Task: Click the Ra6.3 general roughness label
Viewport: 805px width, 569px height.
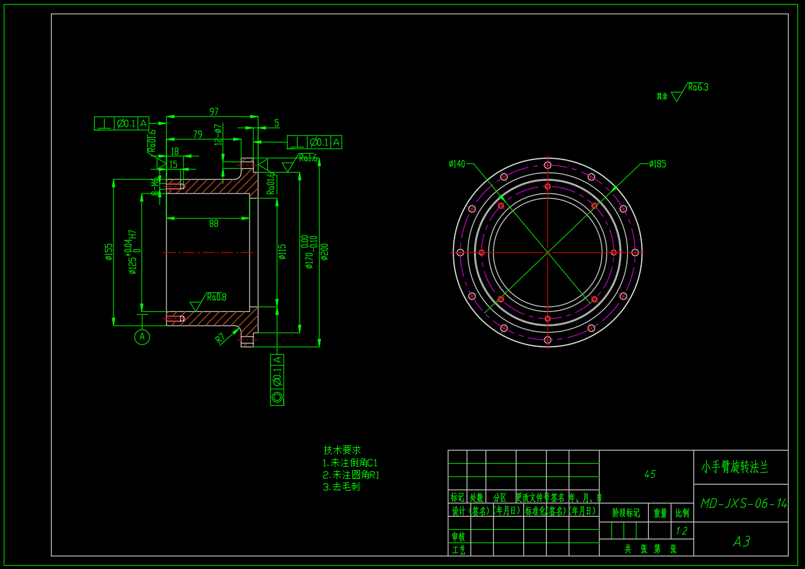Action: pos(698,88)
